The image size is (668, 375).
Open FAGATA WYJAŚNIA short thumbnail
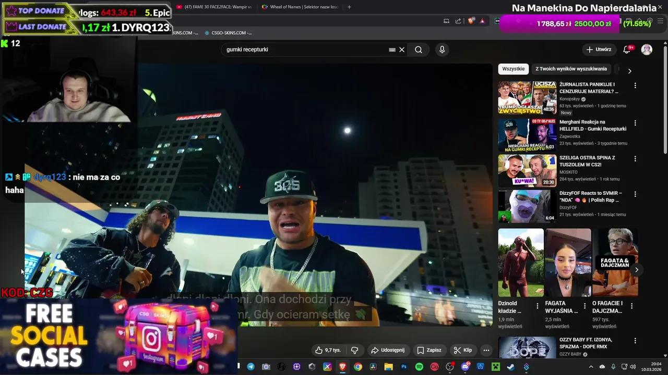pos(568,262)
